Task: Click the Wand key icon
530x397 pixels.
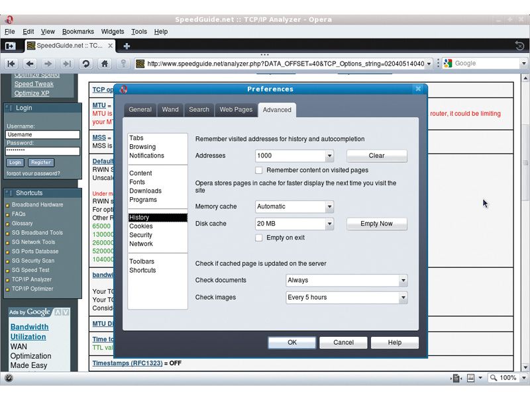Action: [x=123, y=64]
